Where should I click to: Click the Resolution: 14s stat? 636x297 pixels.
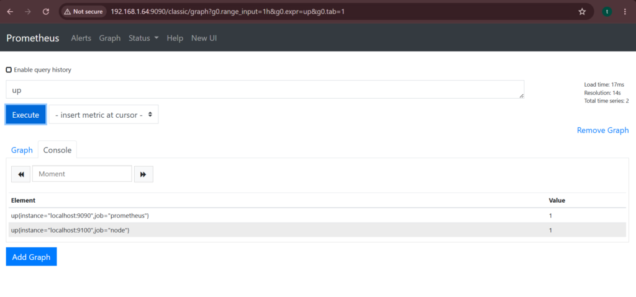[x=602, y=93]
